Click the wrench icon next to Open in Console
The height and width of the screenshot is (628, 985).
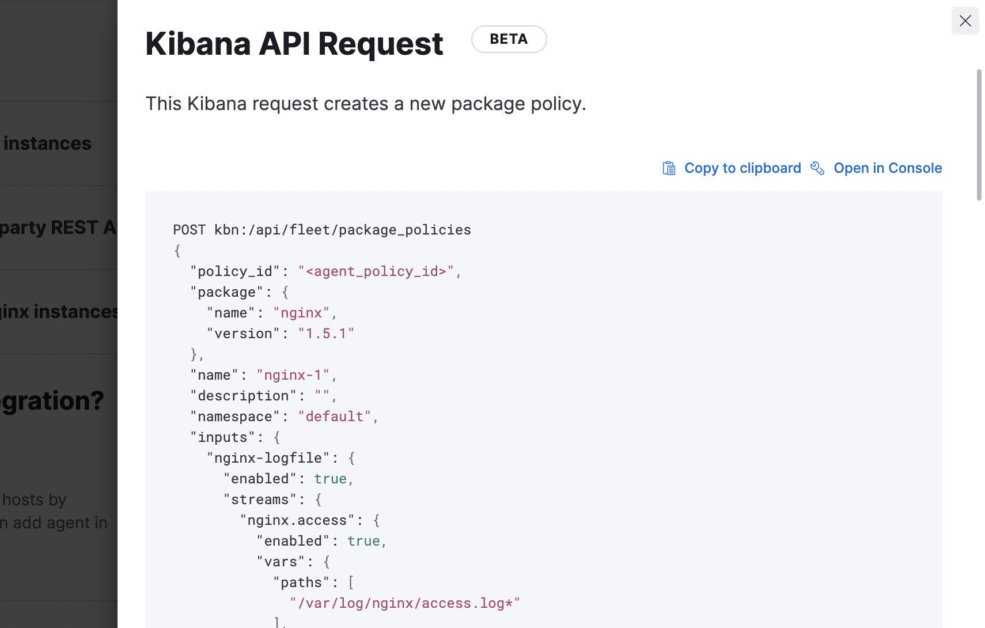(x=817, y=168)
